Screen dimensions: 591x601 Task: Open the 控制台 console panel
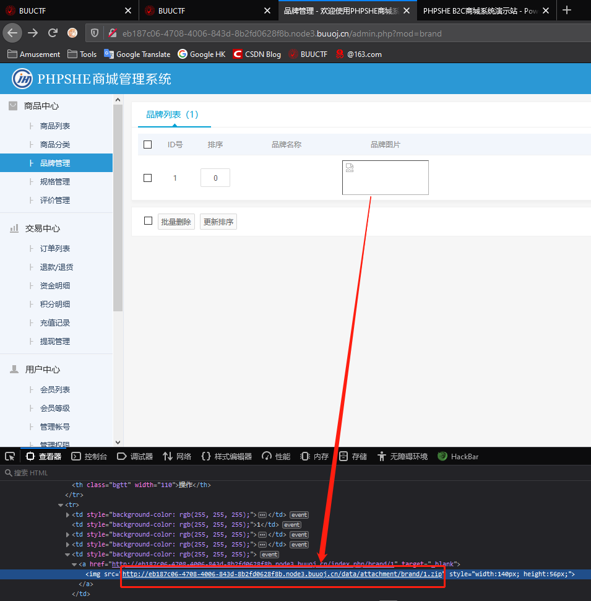[x=89, y=456]
